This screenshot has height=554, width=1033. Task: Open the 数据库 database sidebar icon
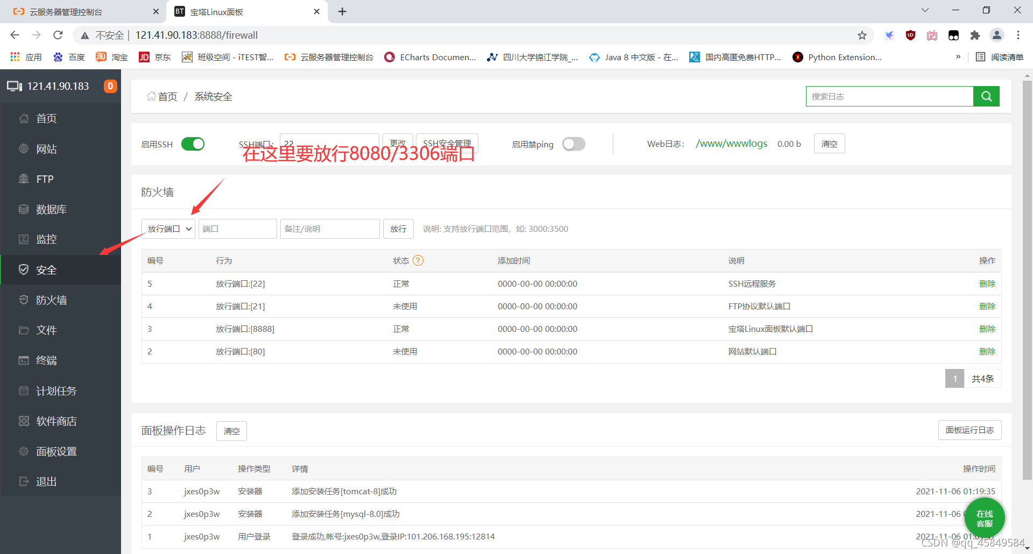tap(24, 209)
